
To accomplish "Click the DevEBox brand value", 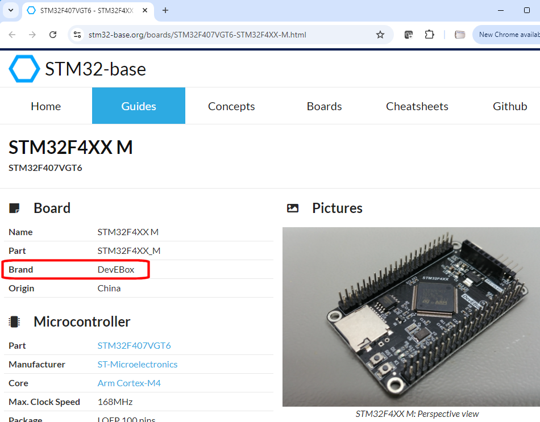I will click(116, 270).
